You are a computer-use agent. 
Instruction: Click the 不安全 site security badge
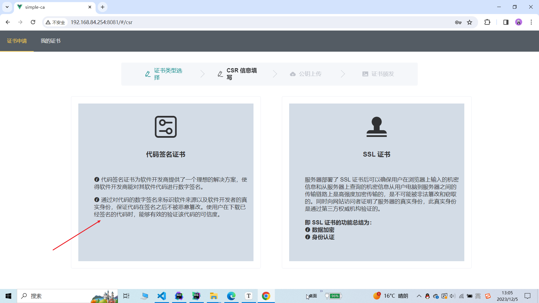pos(56,22)
